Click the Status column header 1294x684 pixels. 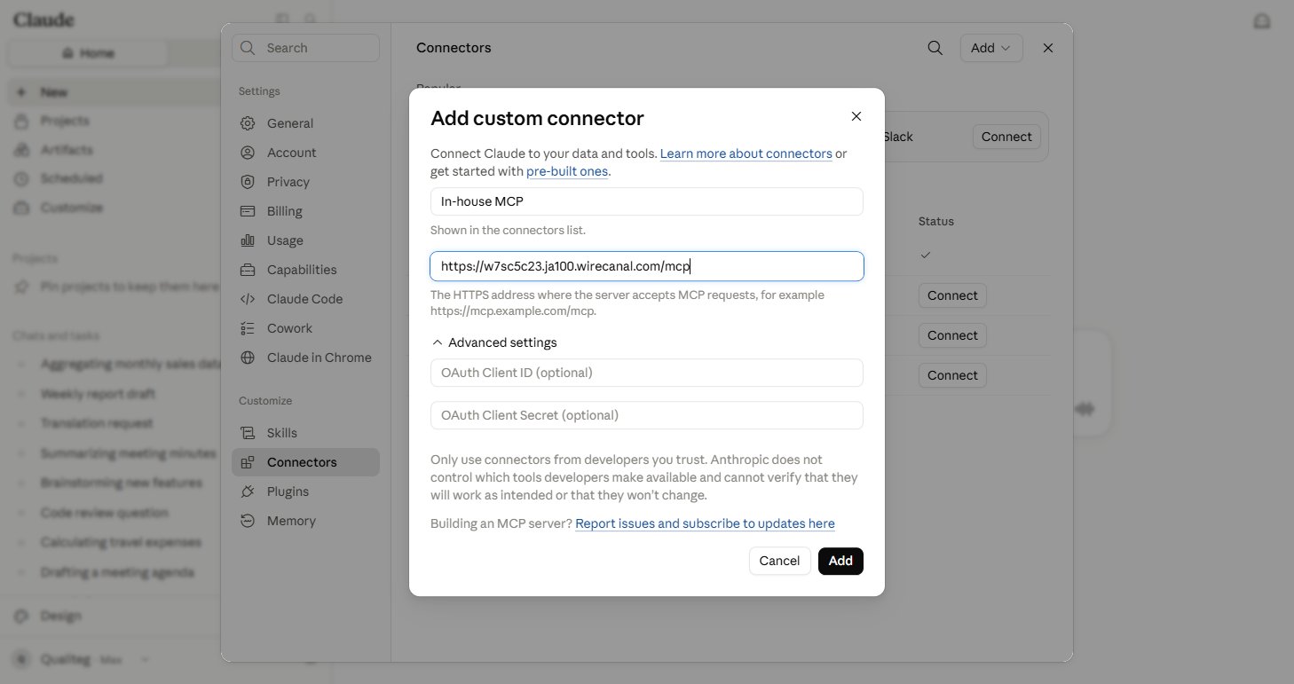tap(935, 221)
